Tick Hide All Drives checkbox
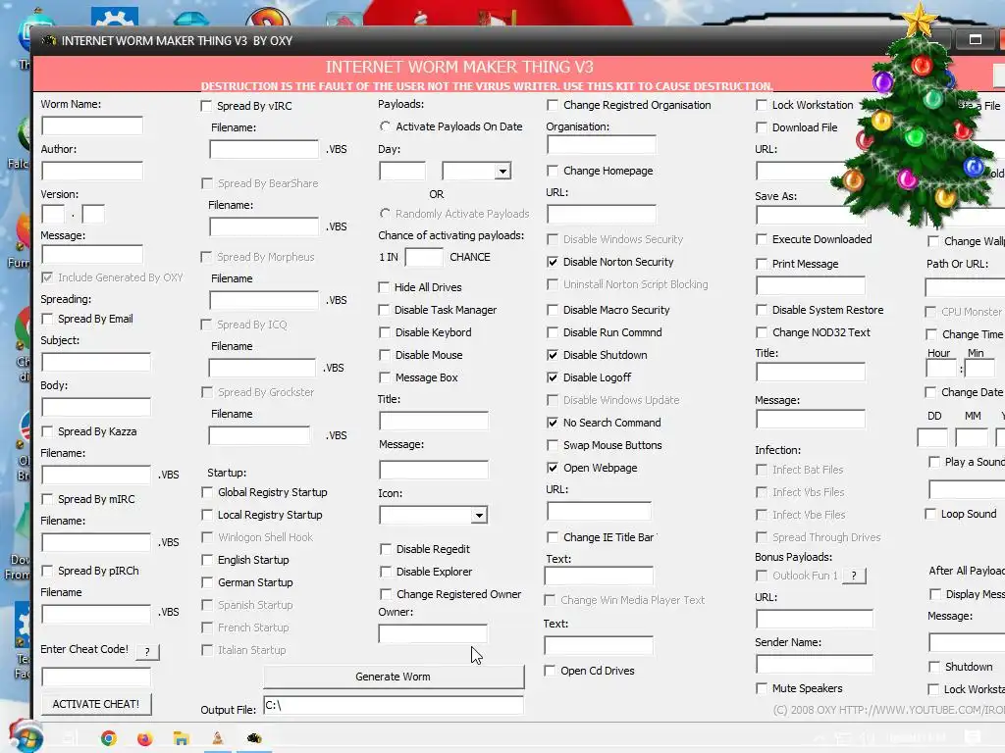Viewport: 1005px width, 753px height. 384,287
